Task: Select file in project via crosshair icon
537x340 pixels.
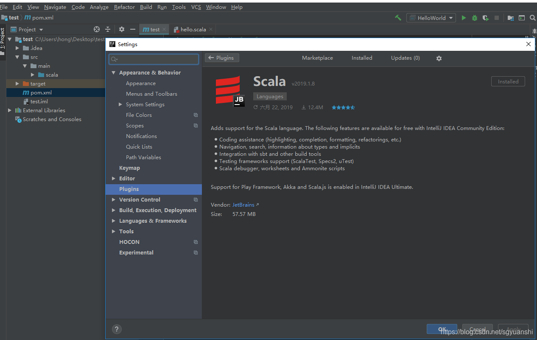Action: pos(96,29)
